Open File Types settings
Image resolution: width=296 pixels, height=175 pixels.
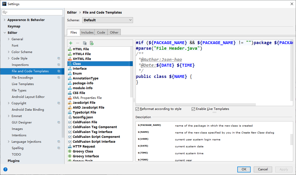(19, 90)
